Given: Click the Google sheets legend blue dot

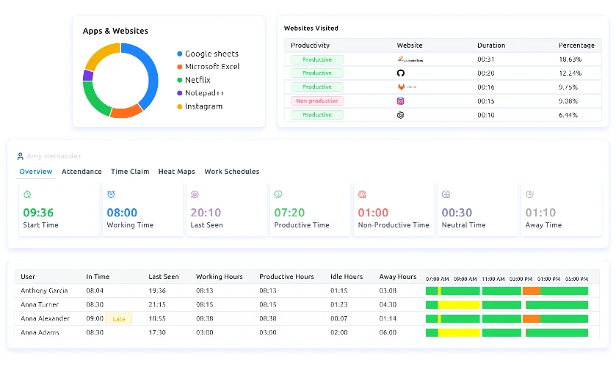Looking at the screenshot, I should click(x=180, y=54).
